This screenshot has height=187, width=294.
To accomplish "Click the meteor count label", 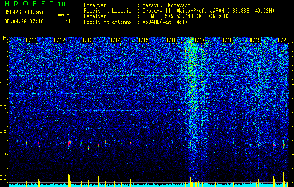I will point(66,14).
